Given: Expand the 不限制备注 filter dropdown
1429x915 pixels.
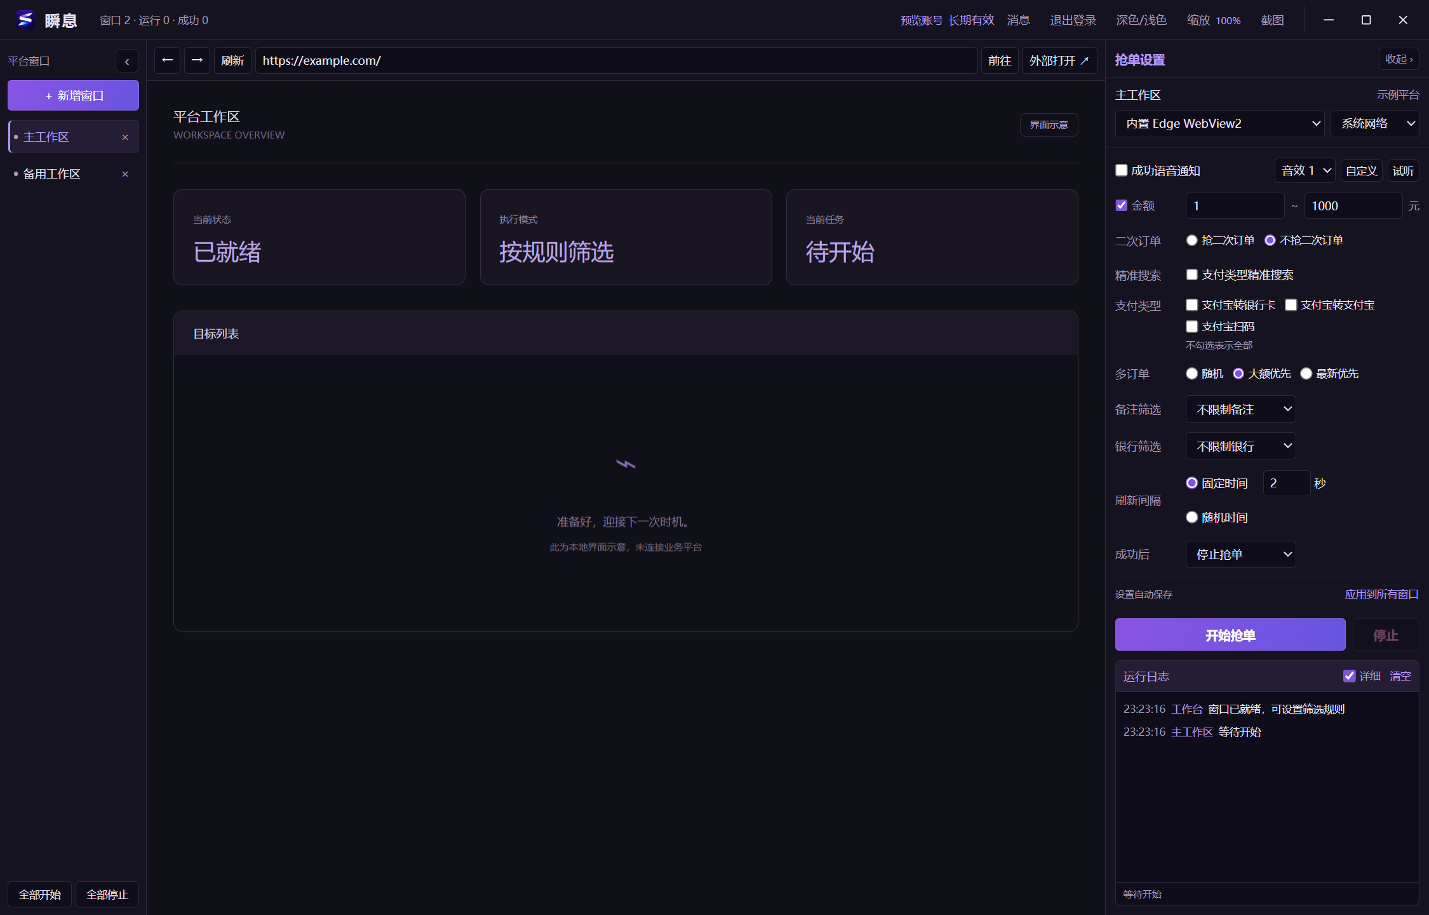Looking at the screenshot, I should pos(1241,409).
